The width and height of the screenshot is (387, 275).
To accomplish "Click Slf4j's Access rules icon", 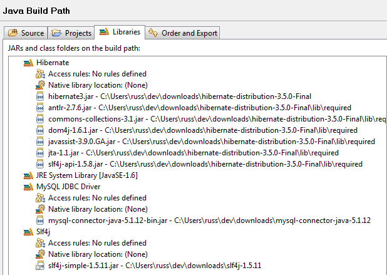I will [x=40, y=243].
